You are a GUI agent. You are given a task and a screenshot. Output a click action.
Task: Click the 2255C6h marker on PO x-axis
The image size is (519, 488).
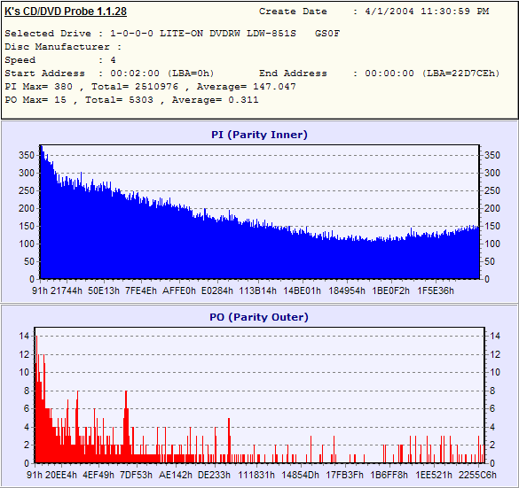477,475
